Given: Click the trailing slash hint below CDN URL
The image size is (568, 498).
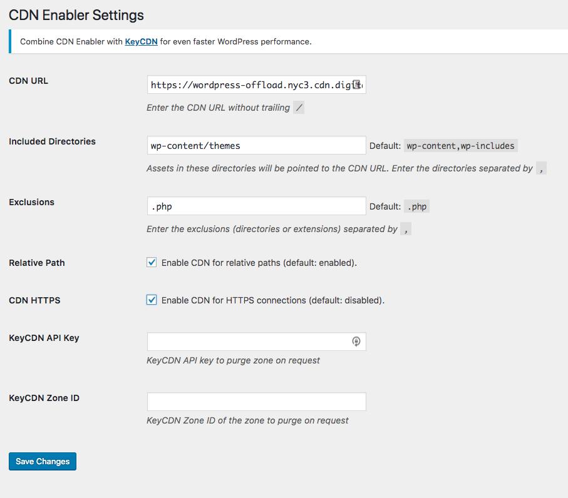Looking at the screenshot, I should point(297,107).
